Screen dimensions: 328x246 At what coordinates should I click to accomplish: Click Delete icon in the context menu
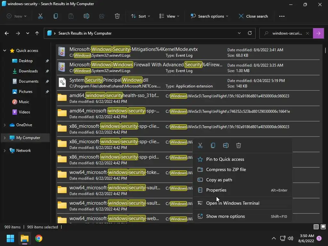(238, 145)
